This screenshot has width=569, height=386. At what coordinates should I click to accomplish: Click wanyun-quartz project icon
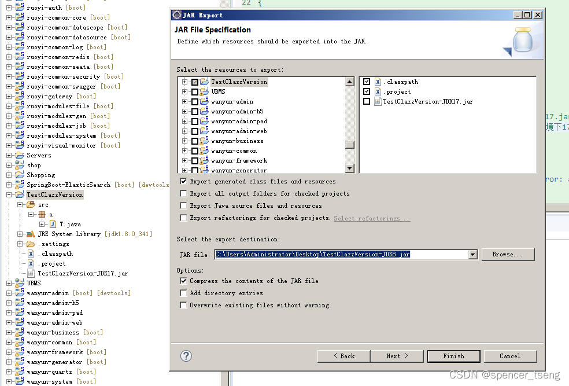20,372
